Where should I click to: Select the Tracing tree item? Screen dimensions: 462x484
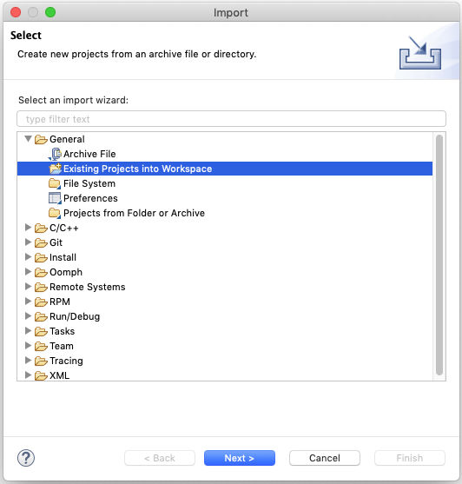pyautogui.click(x=66, y=361)
